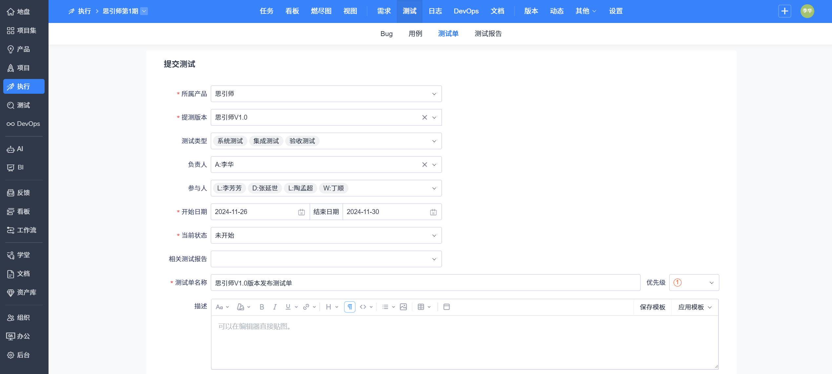Click the plus quick-create icon
This screenshot has width=832, height=374.
(785, 11)
